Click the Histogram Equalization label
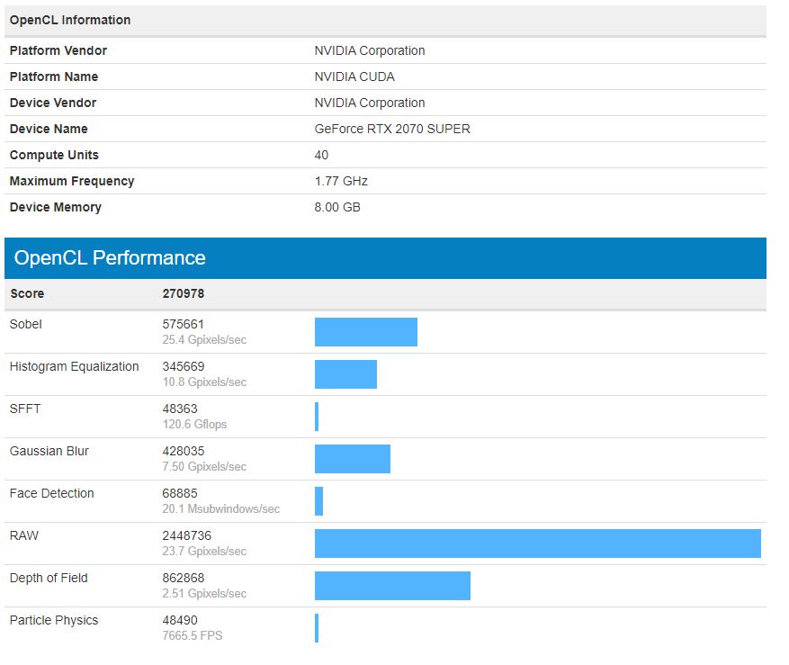789x665 pixels. click(74, 367)
